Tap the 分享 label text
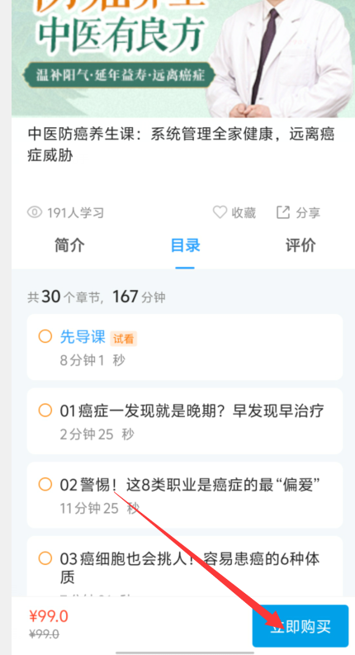The width and height of the screenshot is (355, 655). point(308,212)
